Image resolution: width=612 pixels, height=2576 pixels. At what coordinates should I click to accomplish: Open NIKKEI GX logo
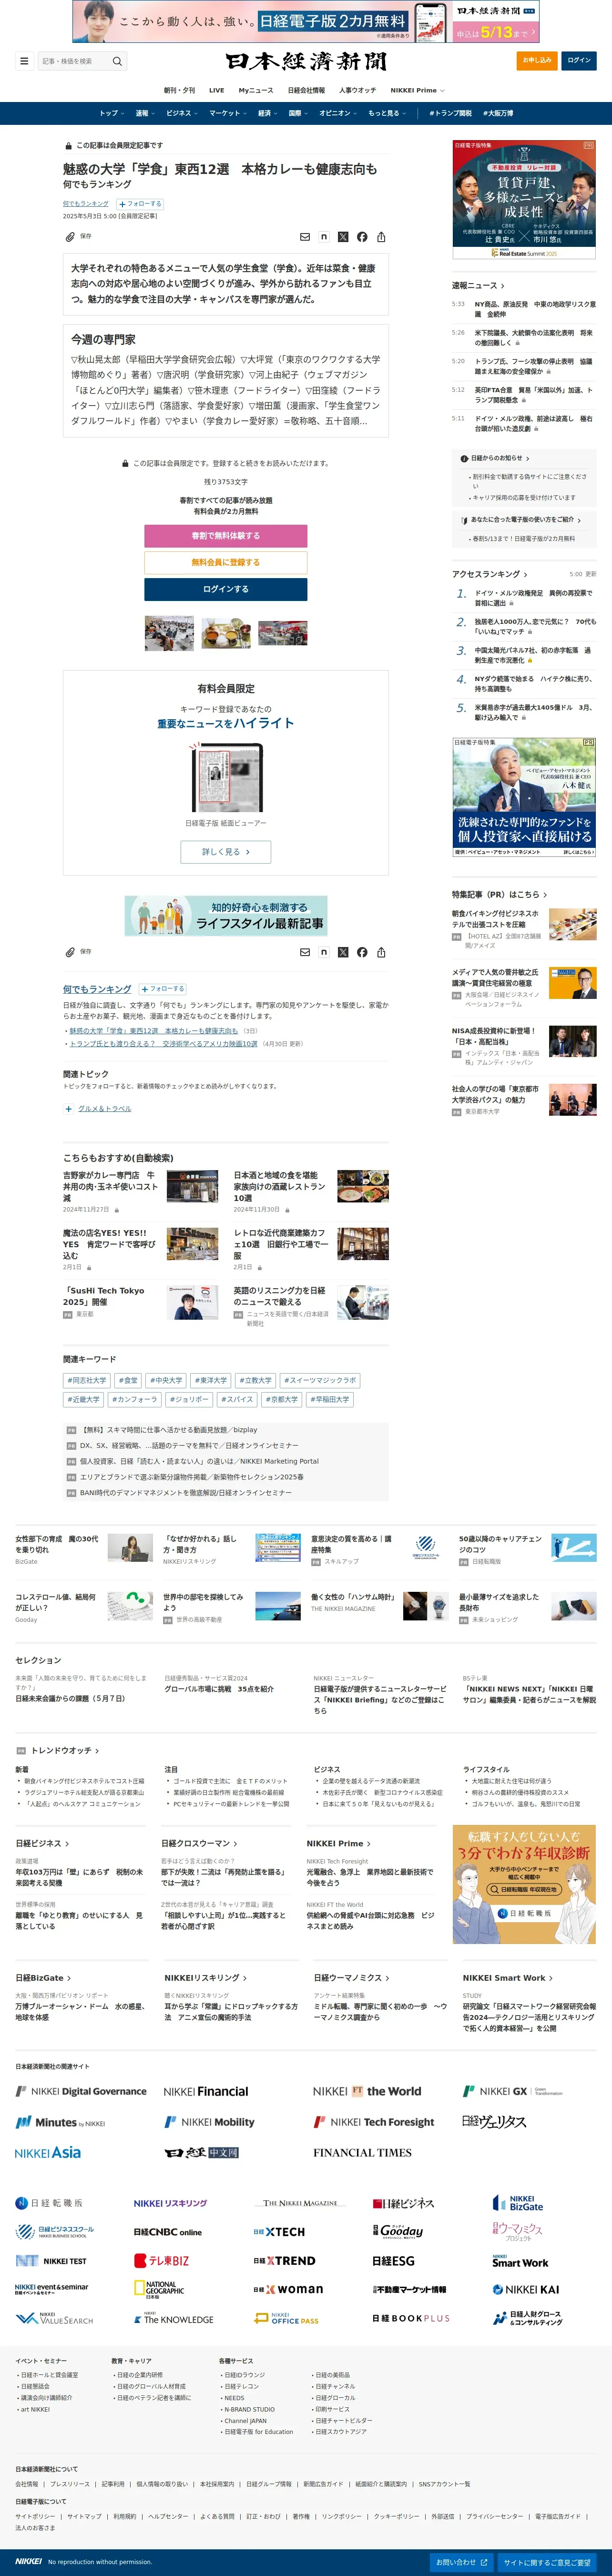[512, 2091]
